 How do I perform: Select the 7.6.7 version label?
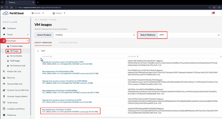coord(43,51)
